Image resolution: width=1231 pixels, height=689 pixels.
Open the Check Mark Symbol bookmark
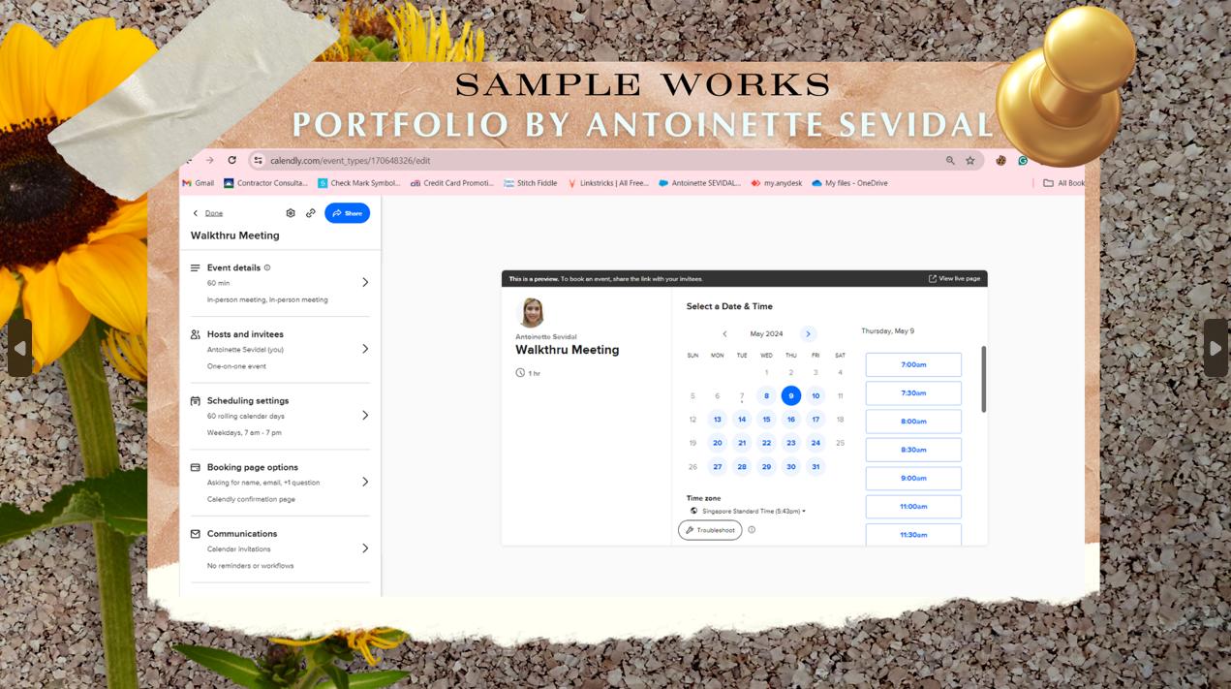[x=358, y=183]
